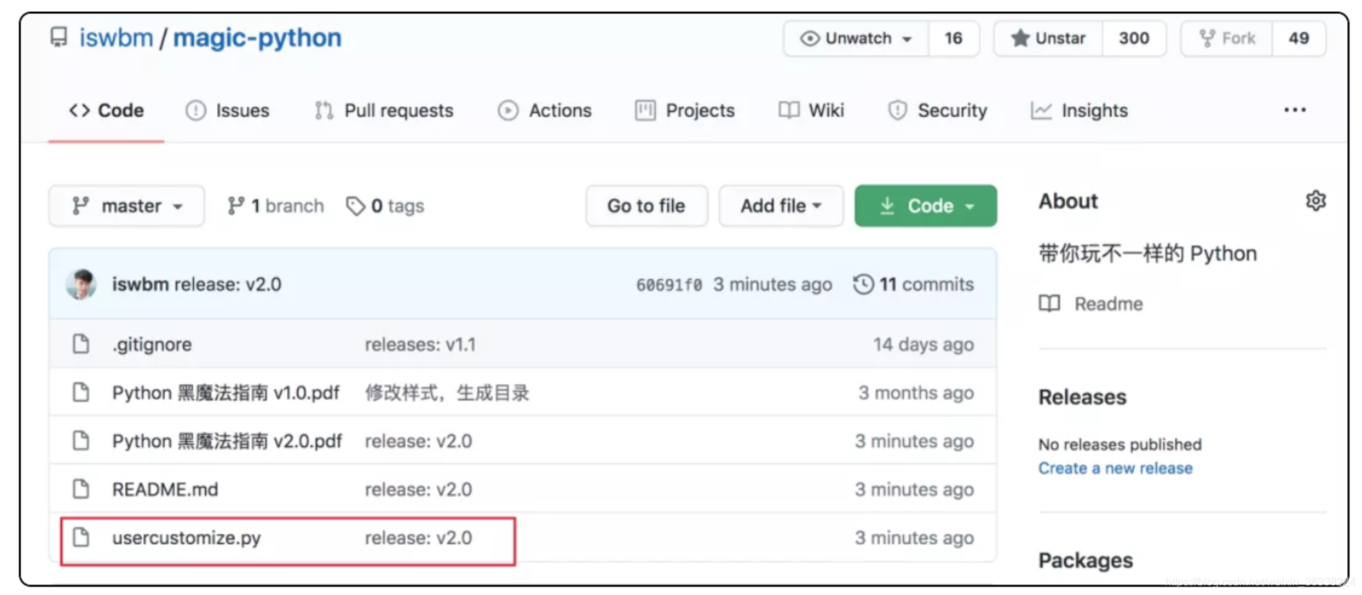
Task: Go to the Actions tab
Action: pos(545,110)
